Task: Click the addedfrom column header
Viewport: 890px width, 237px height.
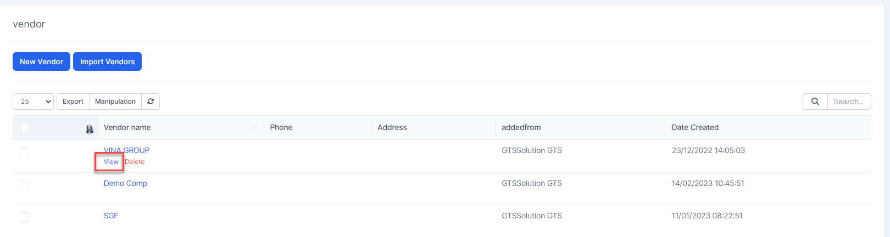Action: point(521,127)
